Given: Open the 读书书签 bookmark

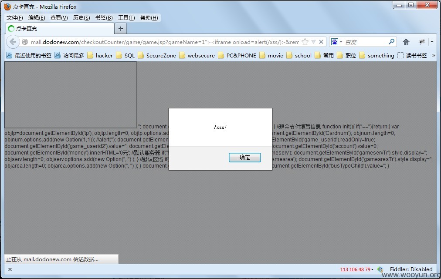Looking at the screenshot, I should [x=412, y=55].
